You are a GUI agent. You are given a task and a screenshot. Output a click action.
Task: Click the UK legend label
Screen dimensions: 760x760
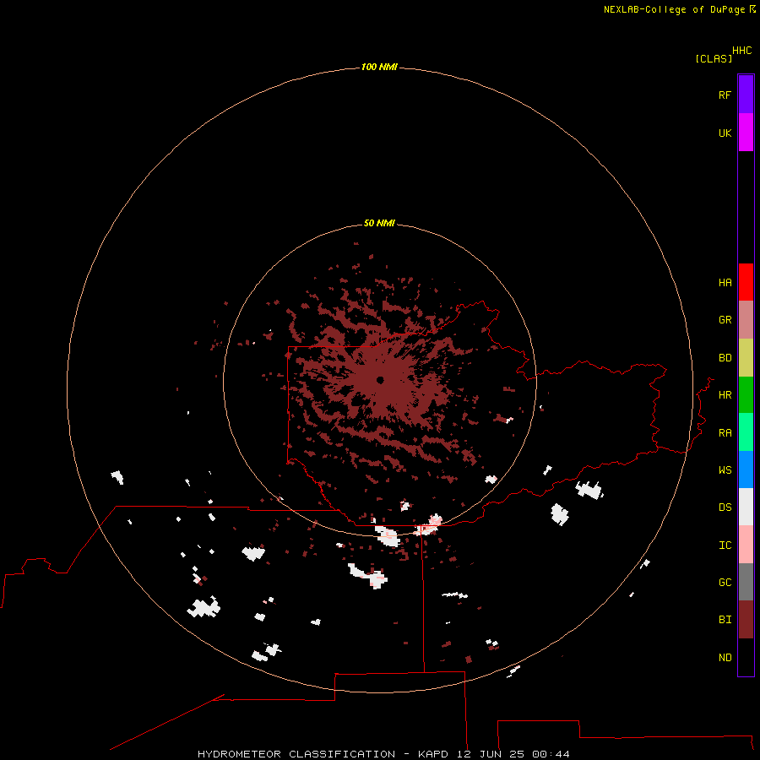click(725, 133)
